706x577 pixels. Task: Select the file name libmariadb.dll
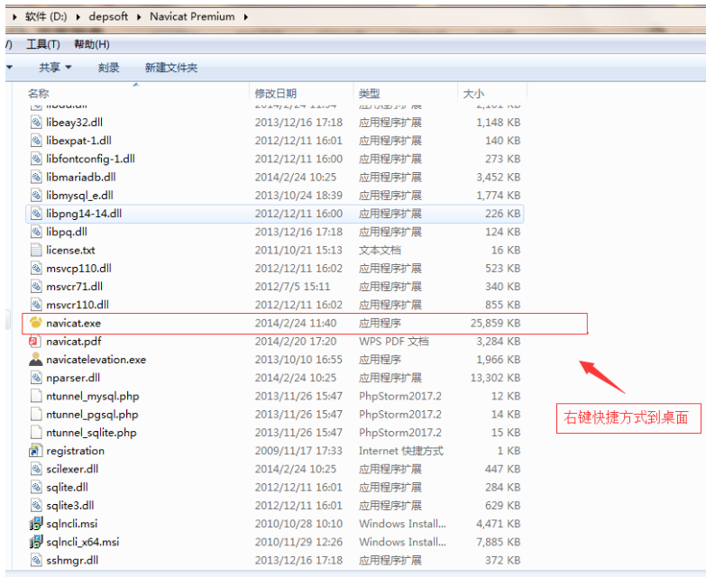pyautogui.click(x=80, y=178)
